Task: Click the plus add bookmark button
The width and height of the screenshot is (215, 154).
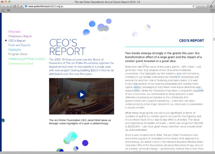Action: [x=21, y=6]
